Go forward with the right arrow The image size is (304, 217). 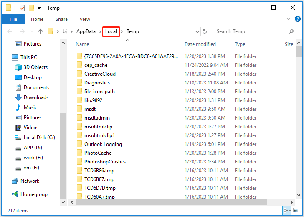(22, 31)
